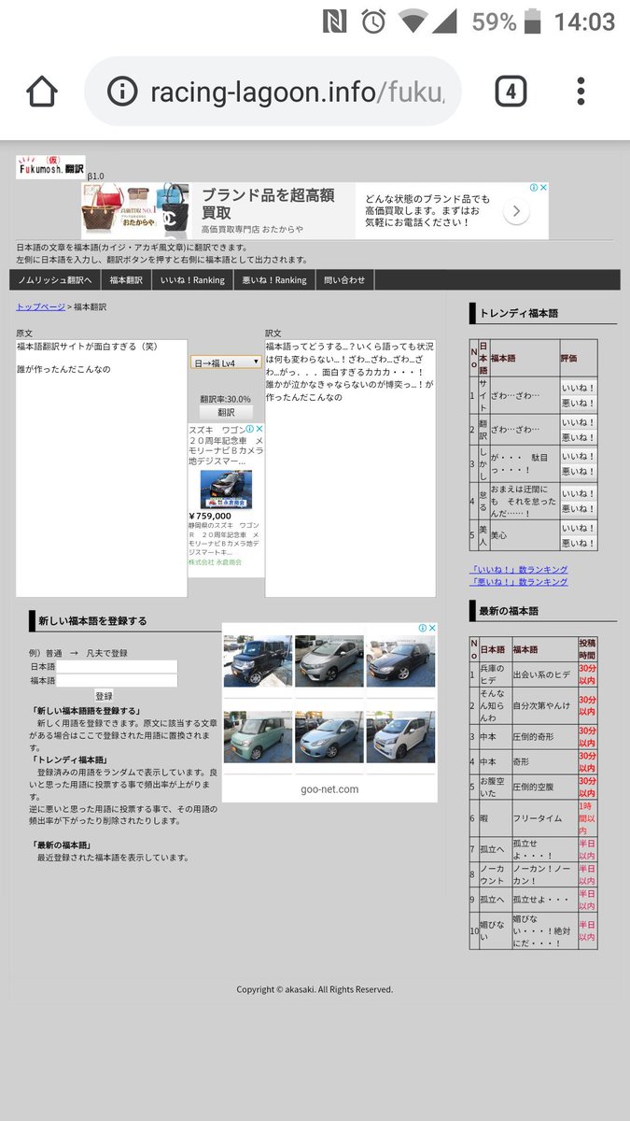The image size is (630, 1121).
Task: Click いいね！ for row 1 サイト
Action: 578,389
